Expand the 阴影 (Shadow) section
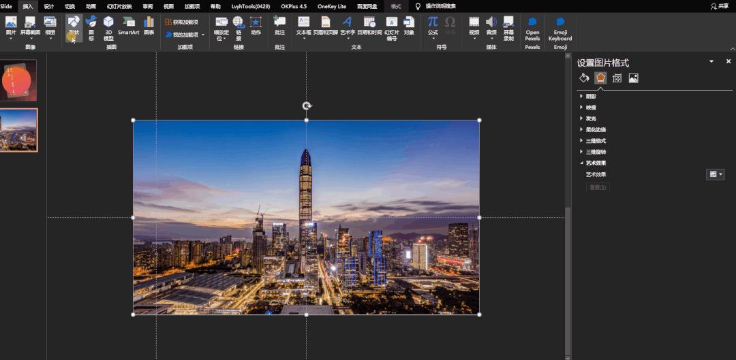Screen dimensions: 736x360 point(591,96)
